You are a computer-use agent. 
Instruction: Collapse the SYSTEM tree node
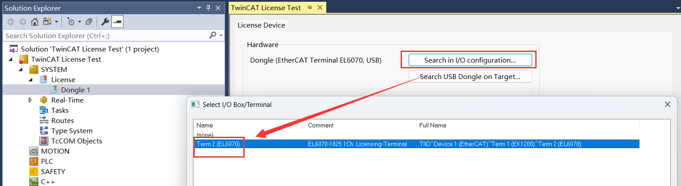click(20, 70)
